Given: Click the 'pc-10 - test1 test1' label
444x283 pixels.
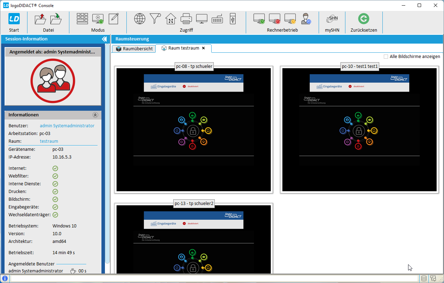Looking at the screenshot, I should pos(360,66).
